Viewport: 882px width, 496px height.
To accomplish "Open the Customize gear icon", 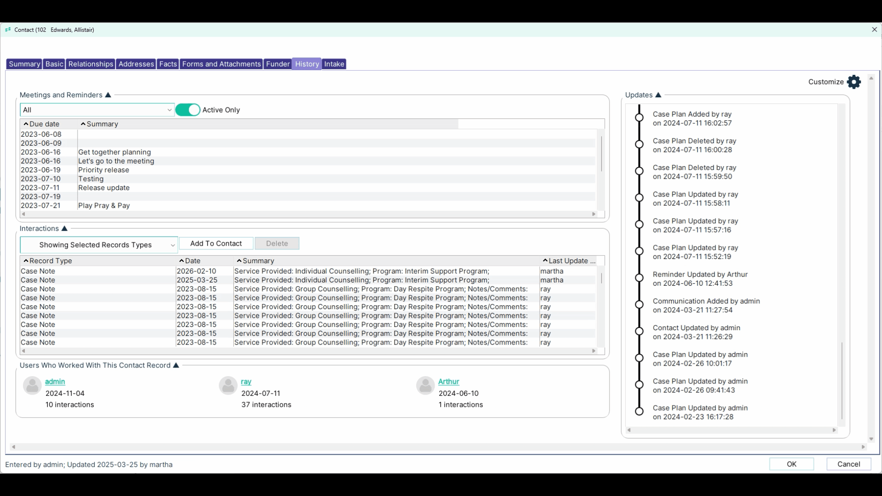I will pyautogui.click(x=854, y=82).
